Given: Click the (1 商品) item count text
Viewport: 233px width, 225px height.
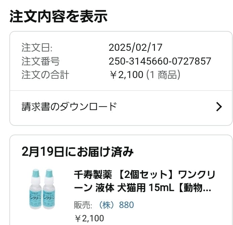Looking at the screenshot, I should pos(163,75).
